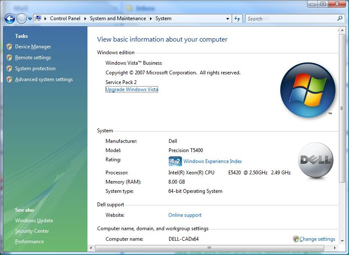
Task: Click the System breadcrumb item
Action: (x=164, y=18)
